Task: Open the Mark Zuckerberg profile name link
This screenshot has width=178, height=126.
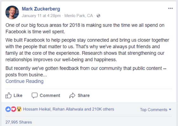Action: click(x=41, y=9)
